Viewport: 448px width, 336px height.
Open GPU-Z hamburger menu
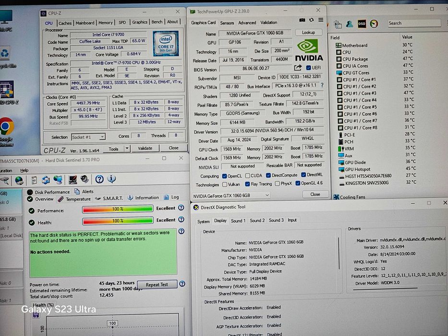[x=321, y=20]
